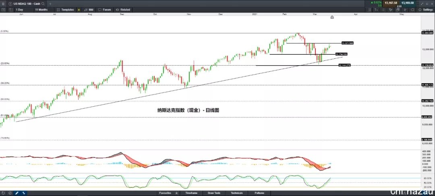The height and width of the screenshot is (196, 435).
Task: Click the stacked-windows icon in the right toolbar
Action: point(398,10)
